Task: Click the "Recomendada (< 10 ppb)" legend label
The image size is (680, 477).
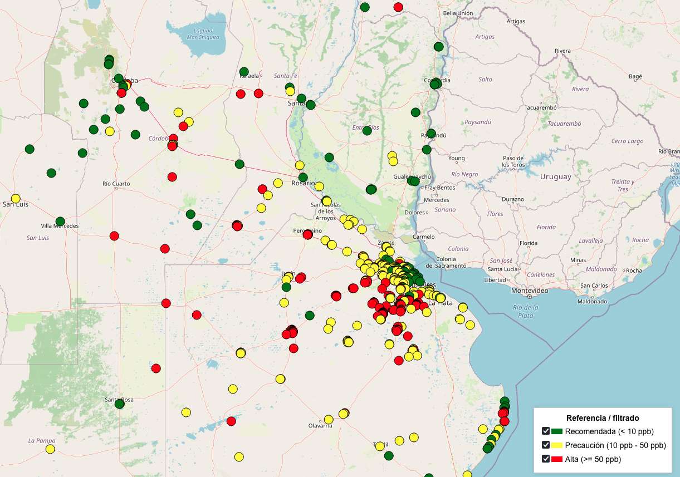Action: (609, 431)
